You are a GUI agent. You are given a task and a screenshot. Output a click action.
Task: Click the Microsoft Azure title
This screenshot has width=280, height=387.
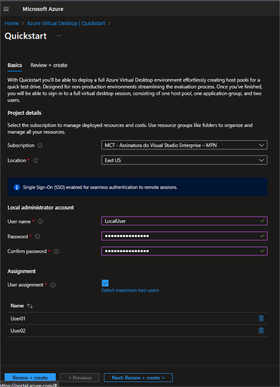(43, 9)
